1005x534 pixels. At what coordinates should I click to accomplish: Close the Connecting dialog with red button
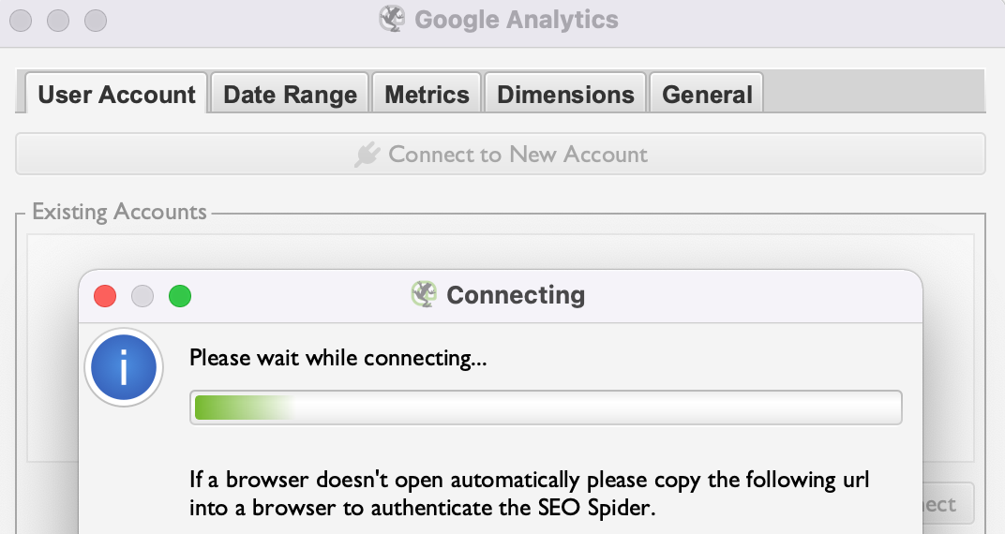tap(105, 296)
